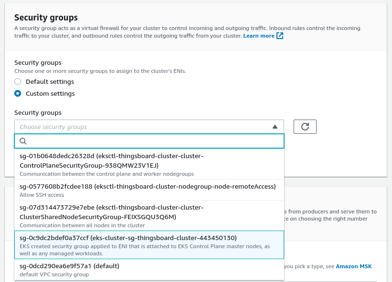Click the bold Security groups section heading
Image resolution: width=392 pixels, height=282 pixels.
pos(46,18)
